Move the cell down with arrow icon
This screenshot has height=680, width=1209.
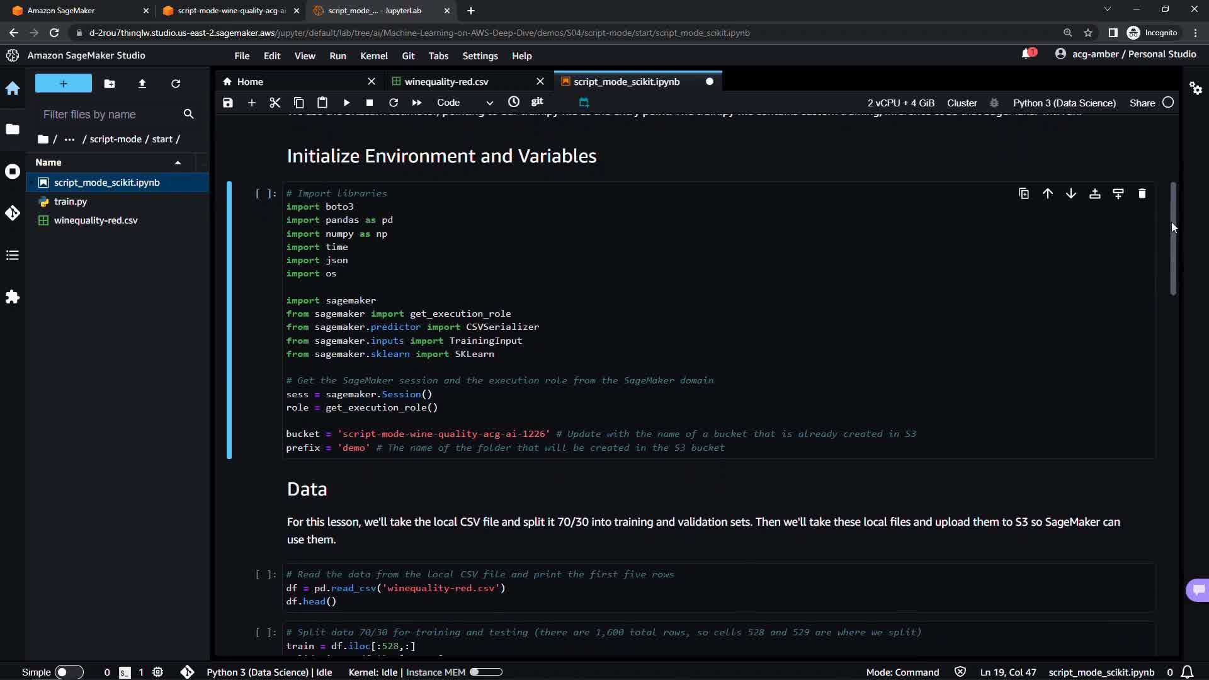1071,194
